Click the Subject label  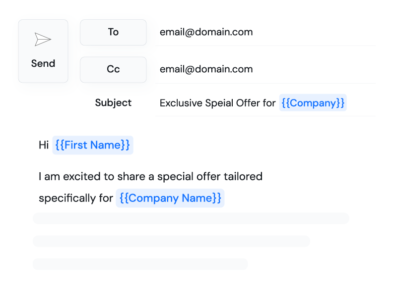coord(113,102)
